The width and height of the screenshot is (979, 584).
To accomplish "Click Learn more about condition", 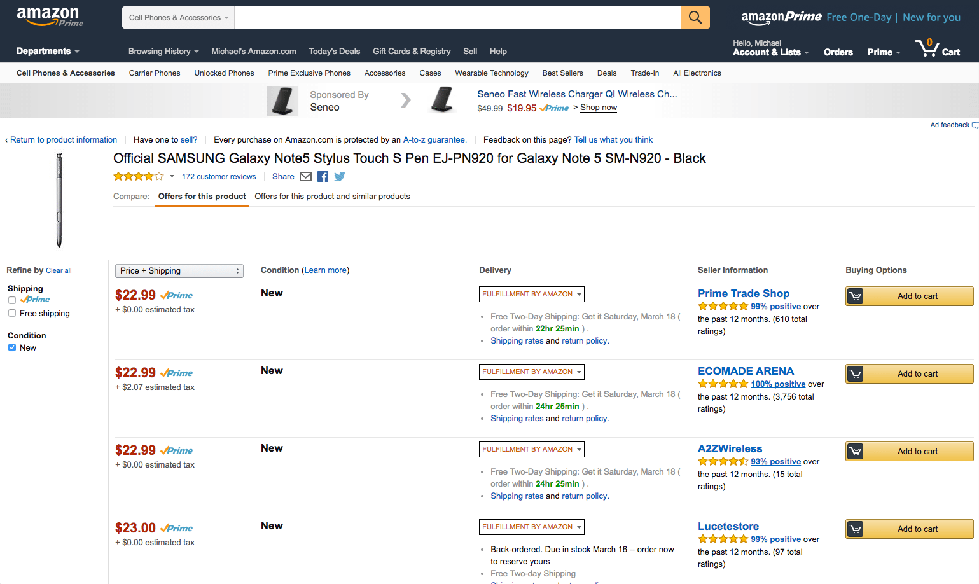I will (325, 270).
